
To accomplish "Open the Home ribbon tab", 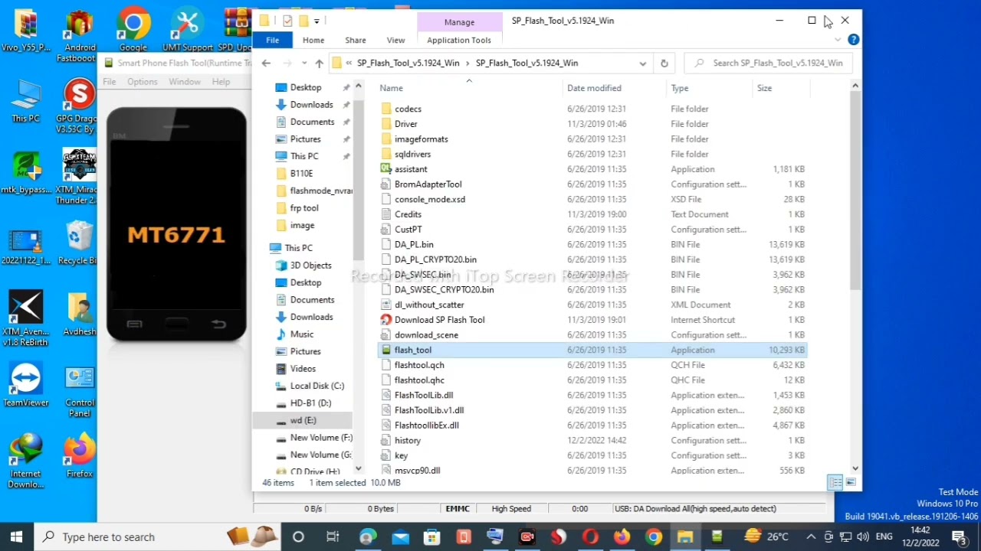I will 313,40.
